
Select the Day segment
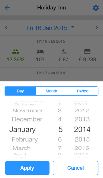(20, 91)
